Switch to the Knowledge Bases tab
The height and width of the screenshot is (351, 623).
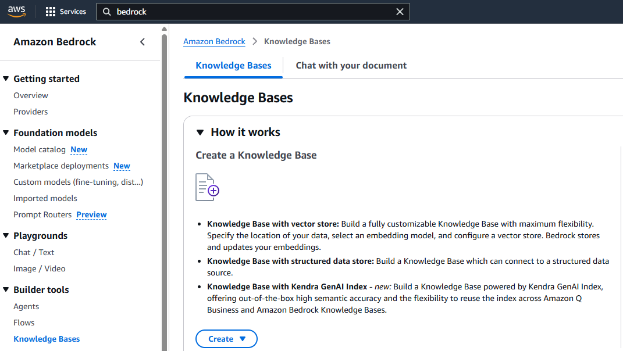pos(234,66)
